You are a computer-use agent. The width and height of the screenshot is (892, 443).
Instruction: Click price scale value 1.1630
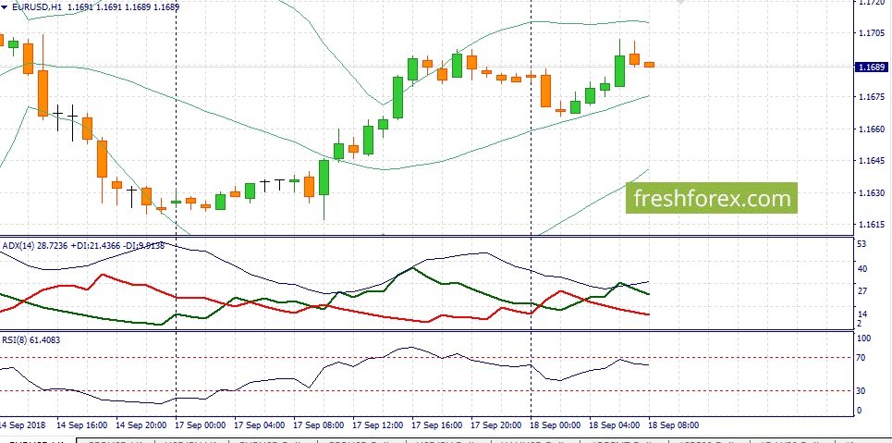870,193
